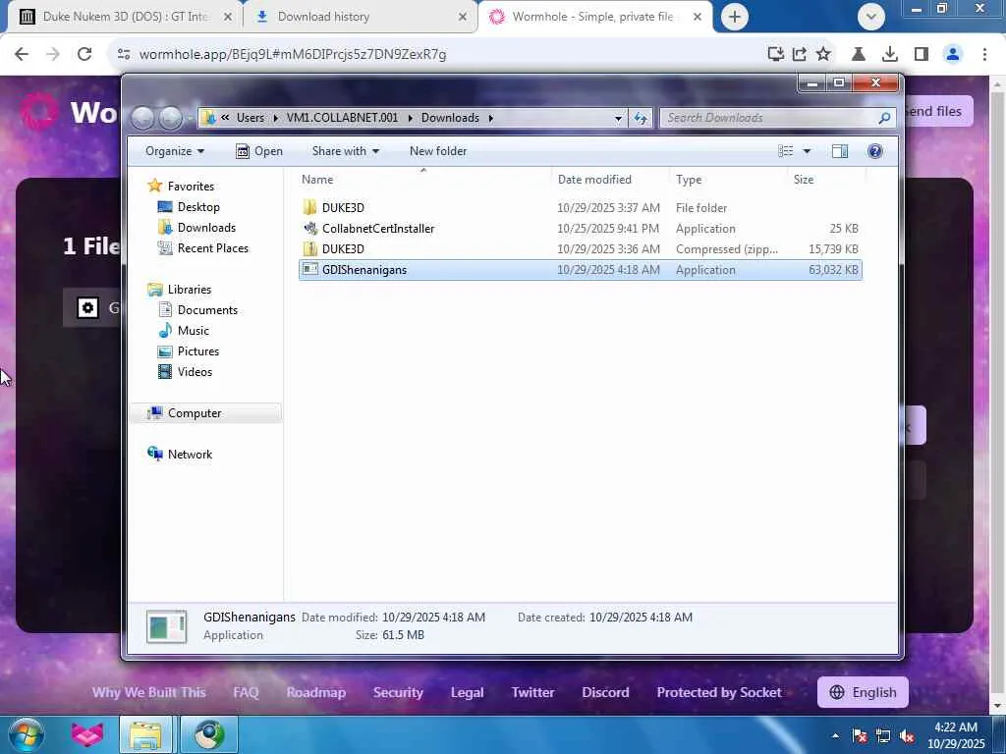Image resolution: width=1006 pixels, height=754 pixels.
Task: View site information icon in address bar
Action: click(124, 54)
